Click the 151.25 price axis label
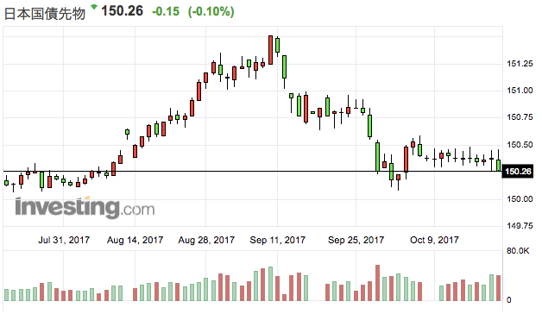This screenshot has height=314, width=542. point(520,64)
